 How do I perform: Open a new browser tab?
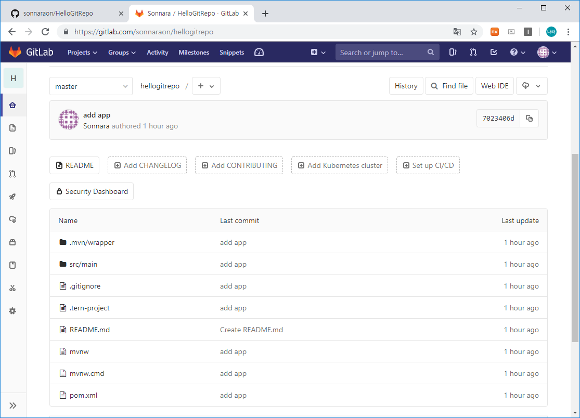pyautogui.click(x=265, y=14)
